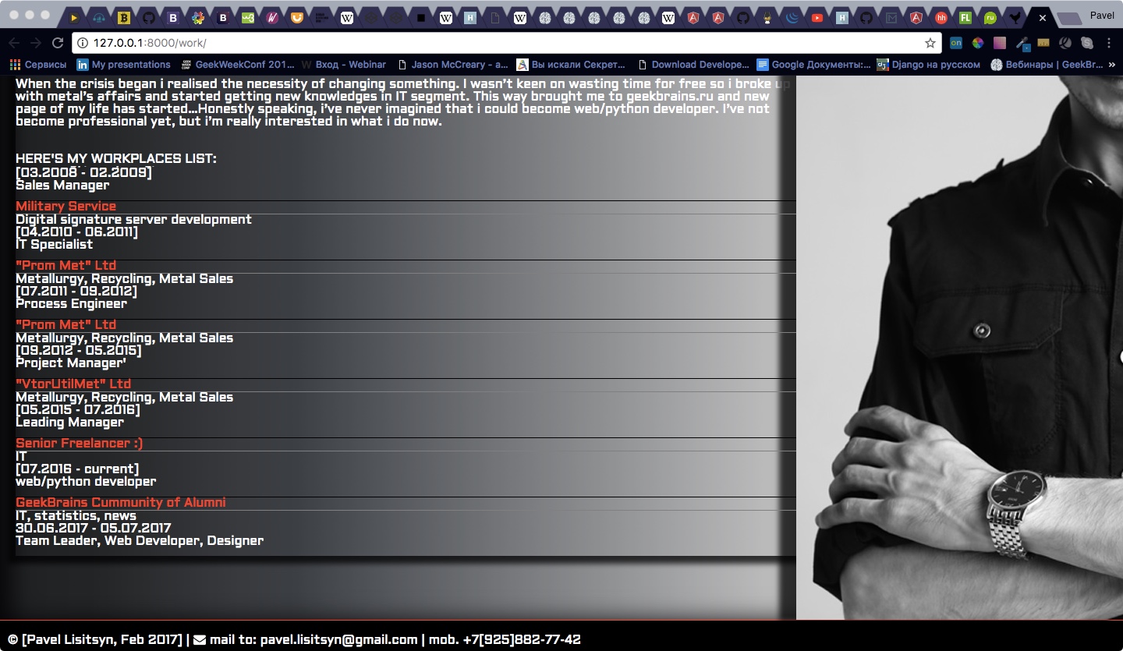1123x651 pixels.
Task: Open the GeekWeekConf bookmark
Action: (x=238, y=65)
